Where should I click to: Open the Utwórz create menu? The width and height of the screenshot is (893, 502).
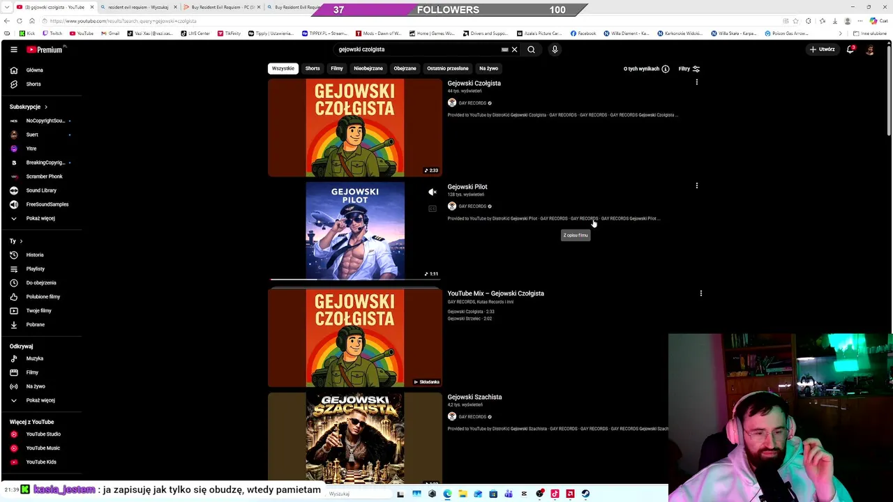(x=822, y=50)
